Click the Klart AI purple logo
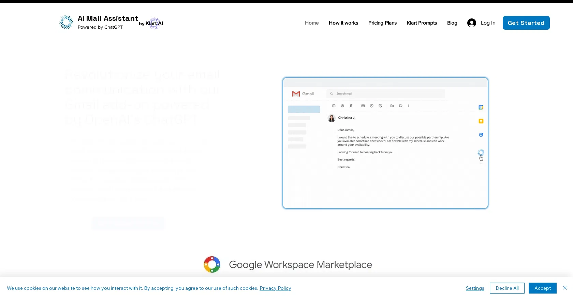This screenshot has height=299, width=573. click(x=155, y=23)
